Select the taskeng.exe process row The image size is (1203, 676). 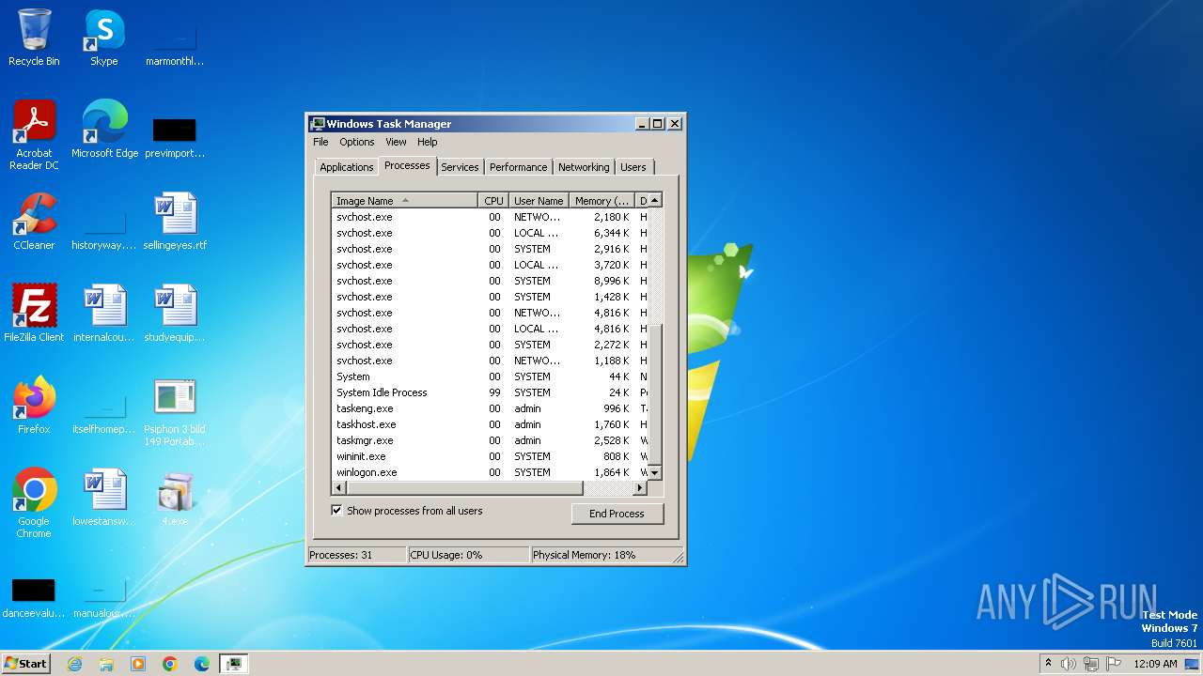[490, 408]
